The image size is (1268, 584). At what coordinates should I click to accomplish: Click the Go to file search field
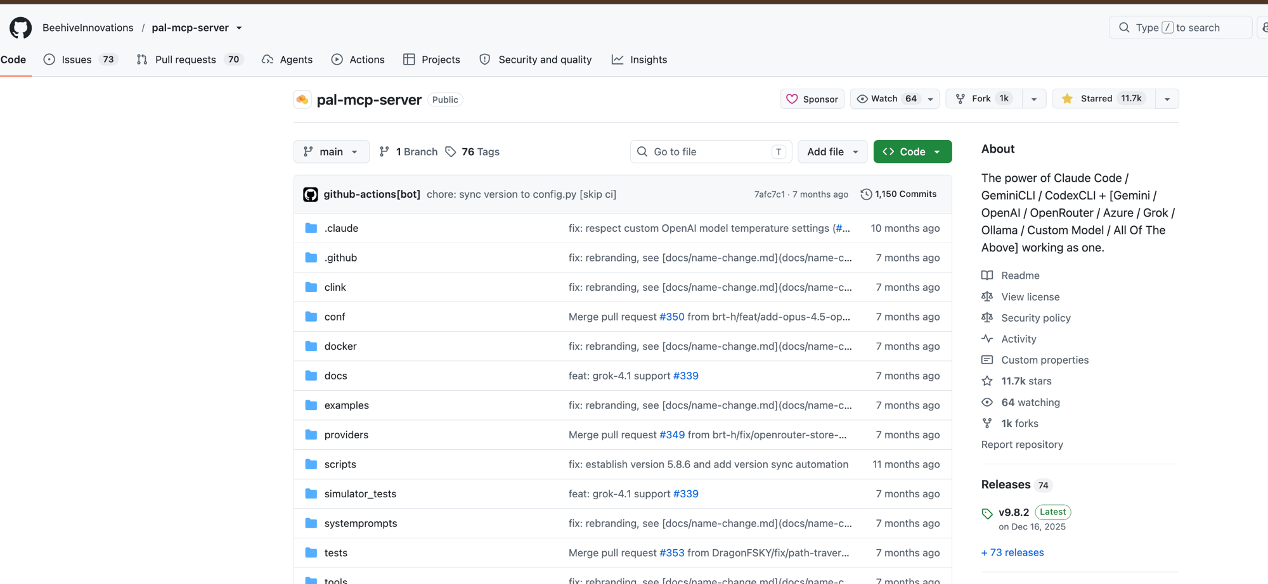click(711, 152)
